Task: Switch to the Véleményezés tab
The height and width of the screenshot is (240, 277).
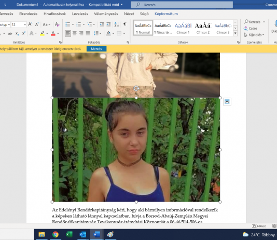Action: tap(106, 14)
